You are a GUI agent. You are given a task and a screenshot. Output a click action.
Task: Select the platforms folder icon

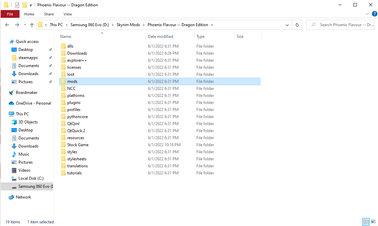point(63,96)
